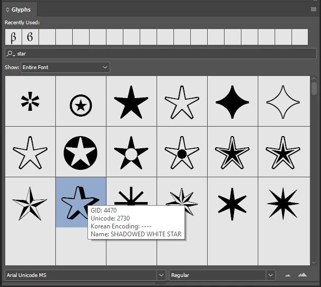Click the Arial Unicode MS font field
The width and height of the screenshot is (321, 287).
81,275
